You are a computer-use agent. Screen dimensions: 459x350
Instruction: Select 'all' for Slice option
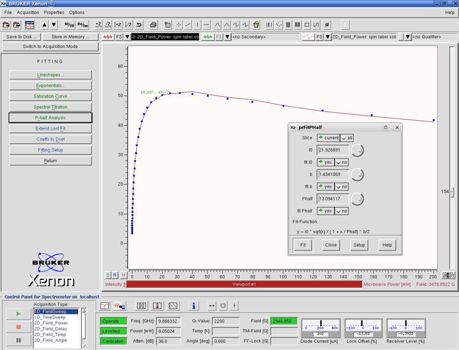tap(347, 138)
